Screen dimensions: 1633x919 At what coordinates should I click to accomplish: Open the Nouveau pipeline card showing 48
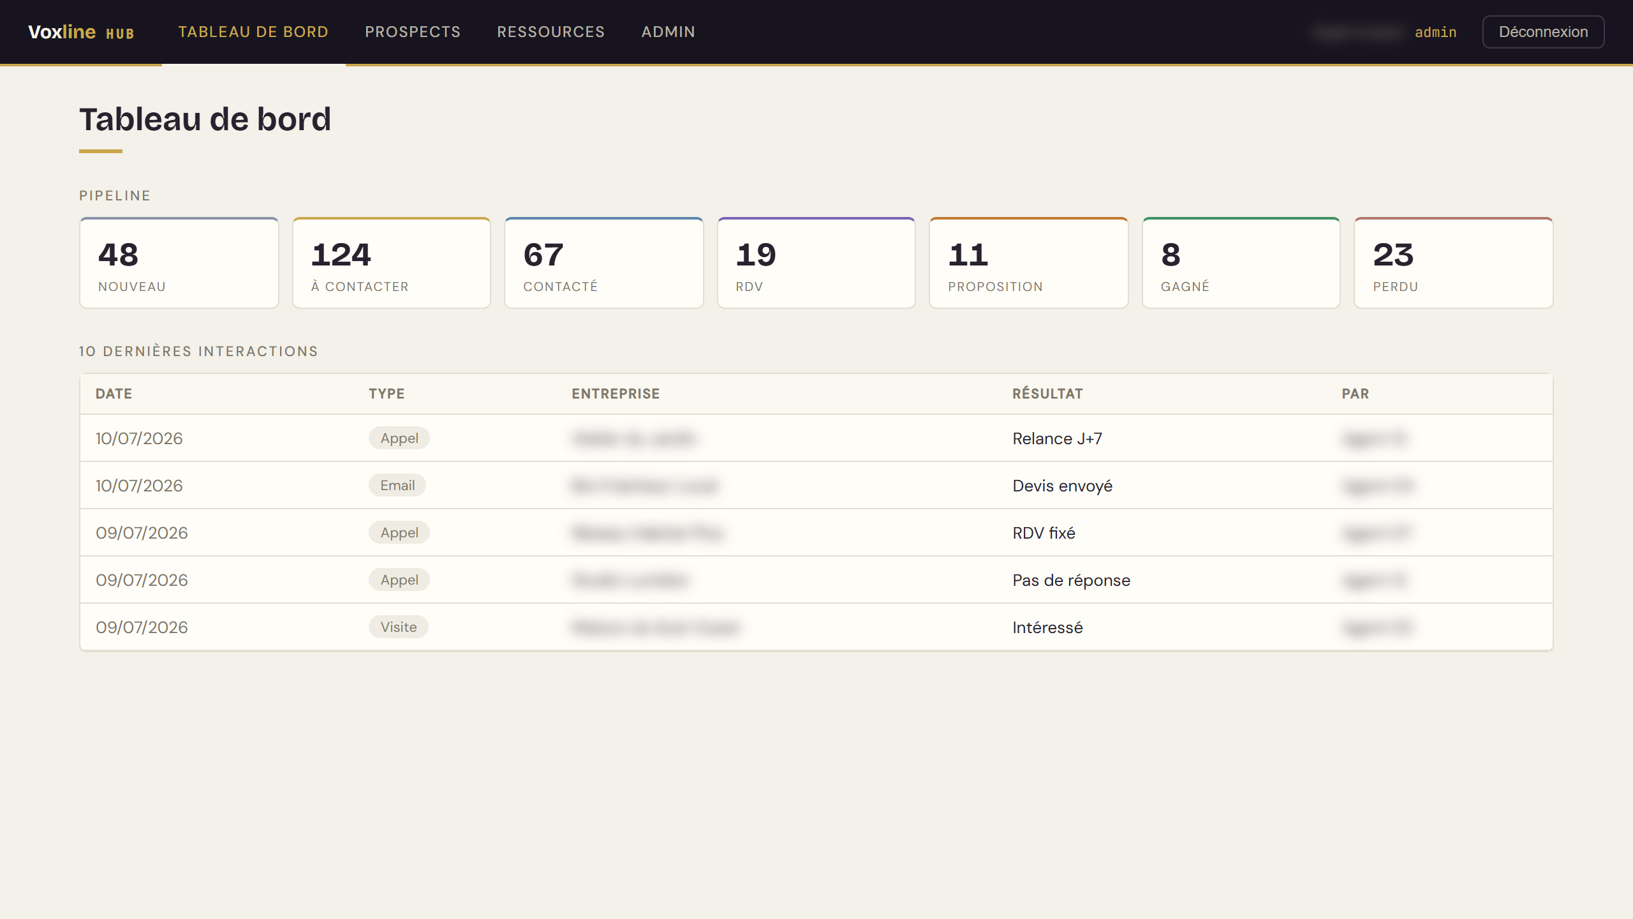pyautogui.click(x=179, y=263)
